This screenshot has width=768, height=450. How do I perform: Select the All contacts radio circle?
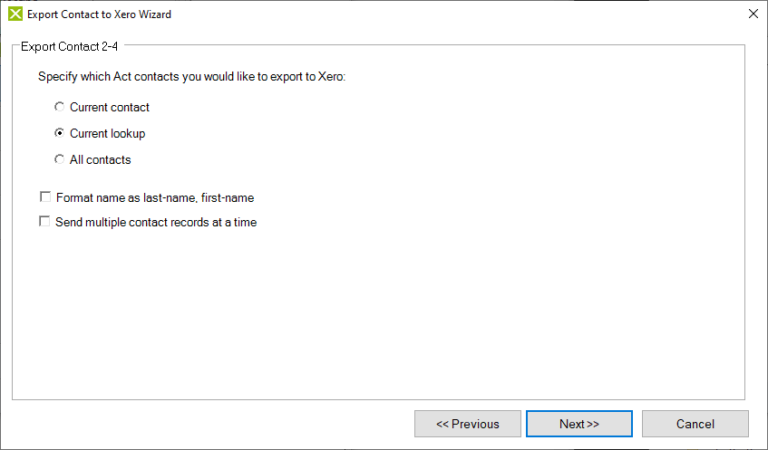[59, 159]
